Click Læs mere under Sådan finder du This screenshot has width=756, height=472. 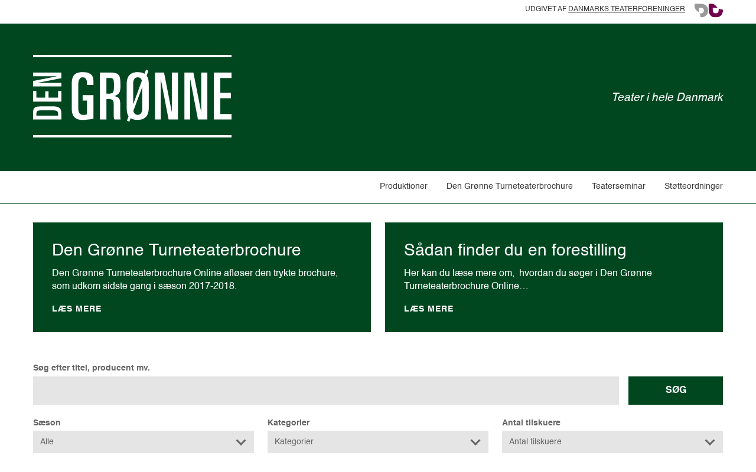click(429, 309)
